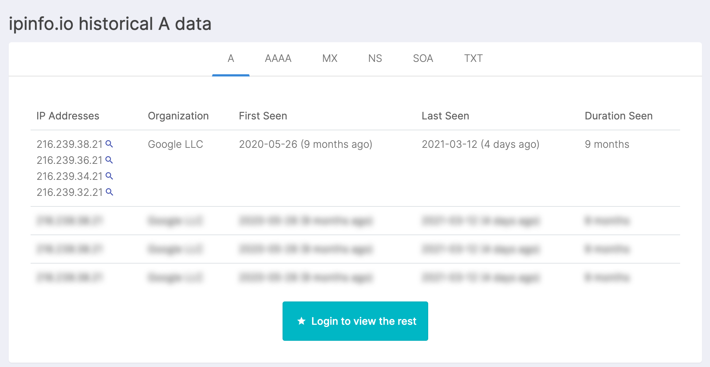Follow the 216.239.36.21 address link
This screenshot has height=367, width=710.
coord(70,160)
